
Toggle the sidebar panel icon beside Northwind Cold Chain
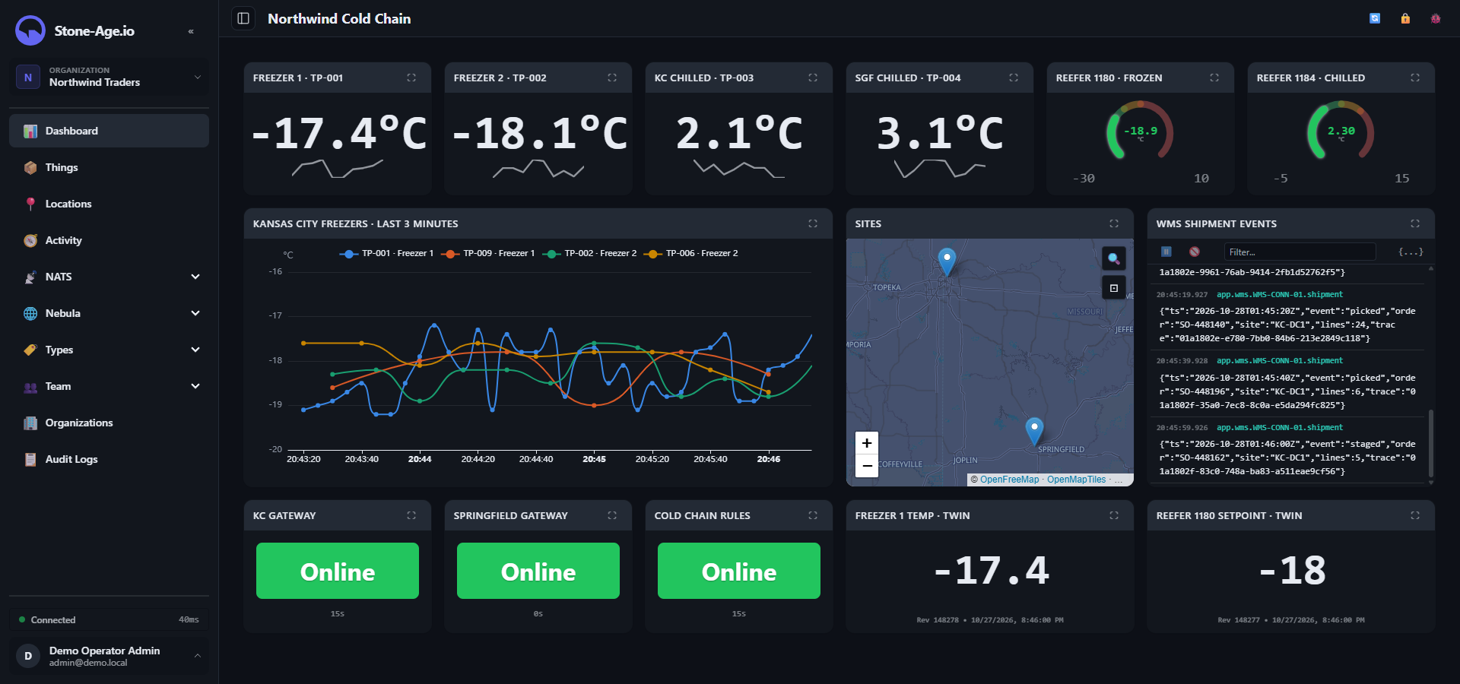click(x=243, y=18)
